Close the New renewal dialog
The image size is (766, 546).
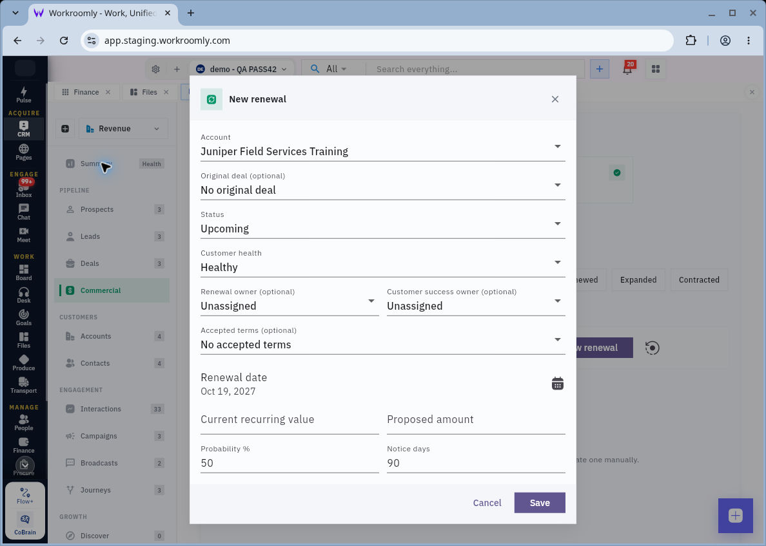point(555,99)
